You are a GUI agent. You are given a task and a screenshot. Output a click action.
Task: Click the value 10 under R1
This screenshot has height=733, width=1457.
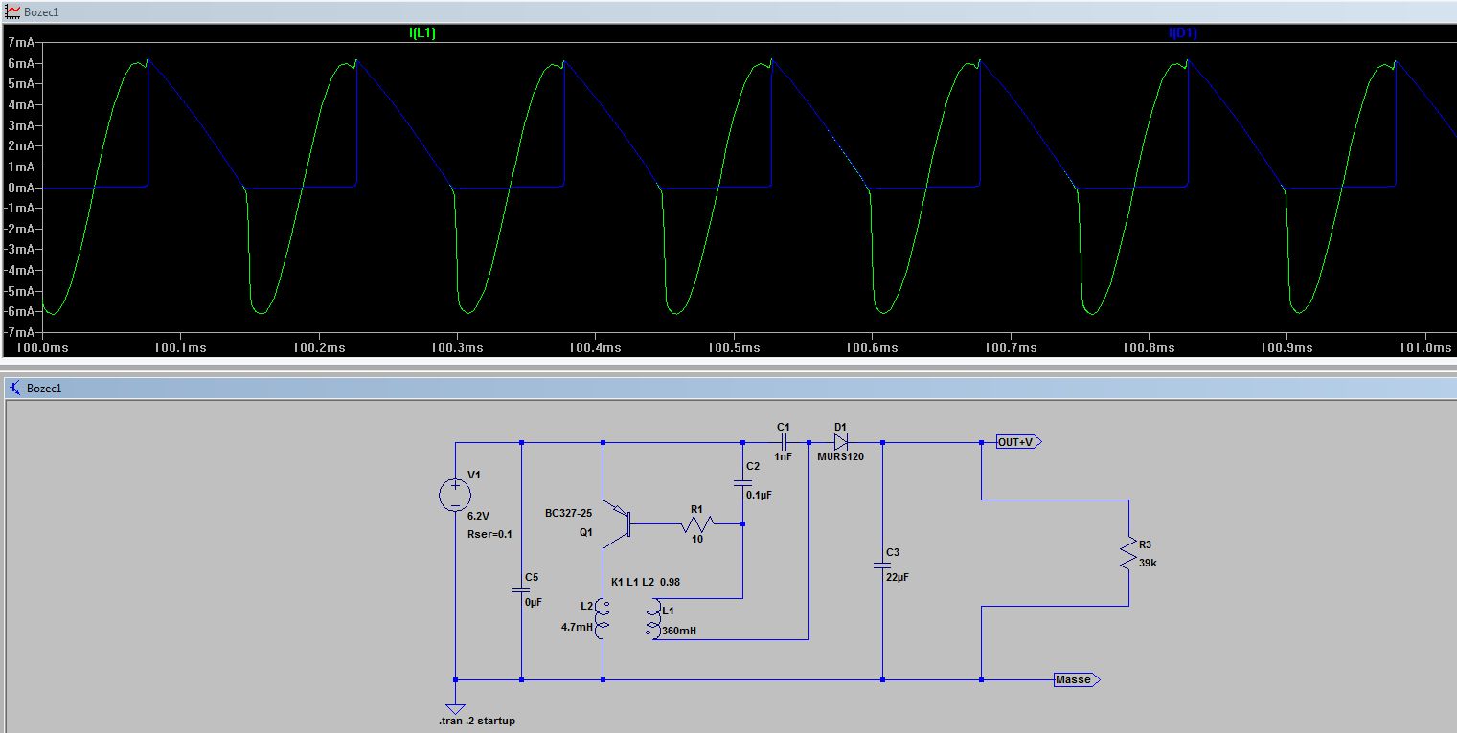696,539
